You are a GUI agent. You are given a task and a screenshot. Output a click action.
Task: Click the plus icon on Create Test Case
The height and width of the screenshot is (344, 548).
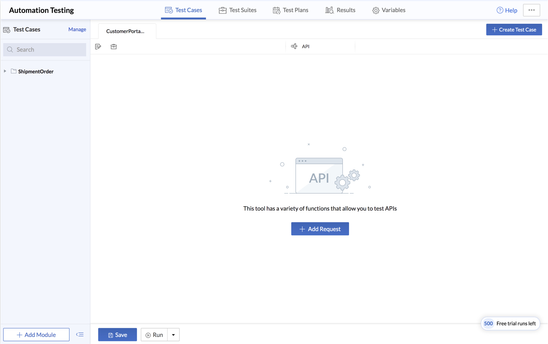tap(494, 29)
